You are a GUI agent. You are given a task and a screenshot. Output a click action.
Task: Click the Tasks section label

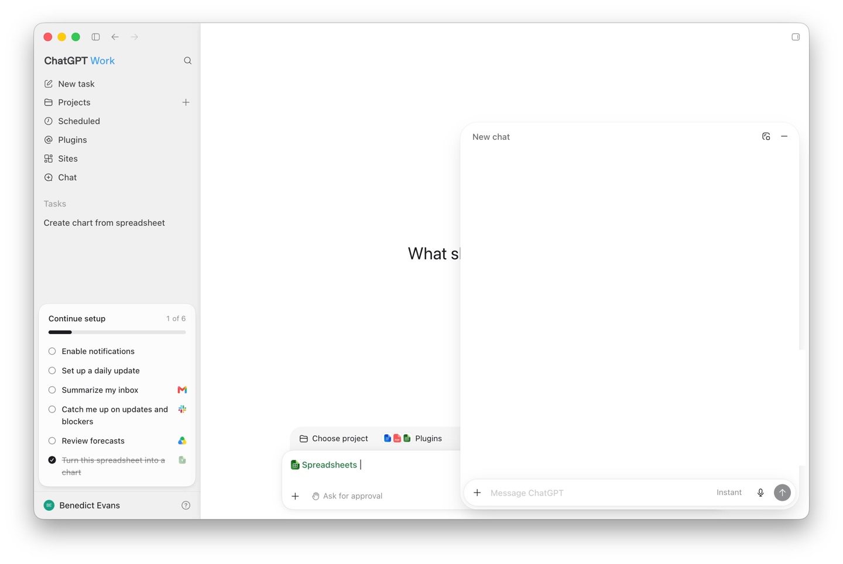[55, 204]
